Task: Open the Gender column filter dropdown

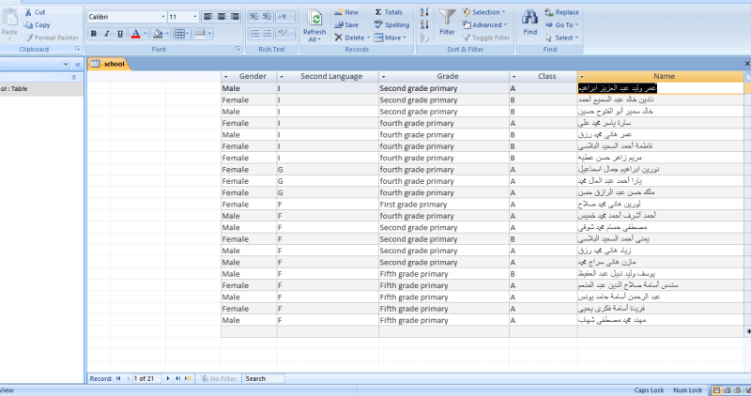Action: click(x=226, y=77)
